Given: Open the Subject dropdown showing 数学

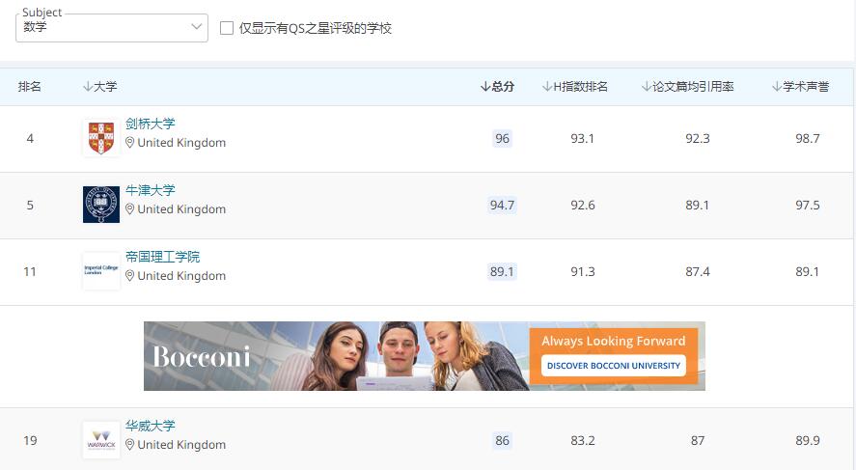Looking at the screenshot, I should tap(112, 27).
